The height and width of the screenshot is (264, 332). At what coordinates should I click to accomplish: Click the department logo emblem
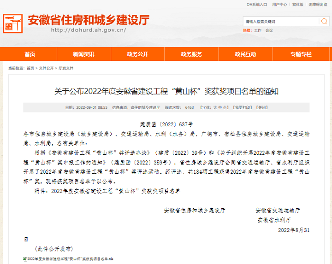point(12,23)
